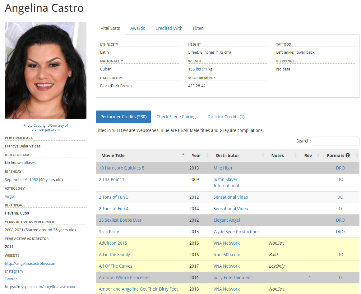Open Sensational Video in the 2014 row

[231, 209]
